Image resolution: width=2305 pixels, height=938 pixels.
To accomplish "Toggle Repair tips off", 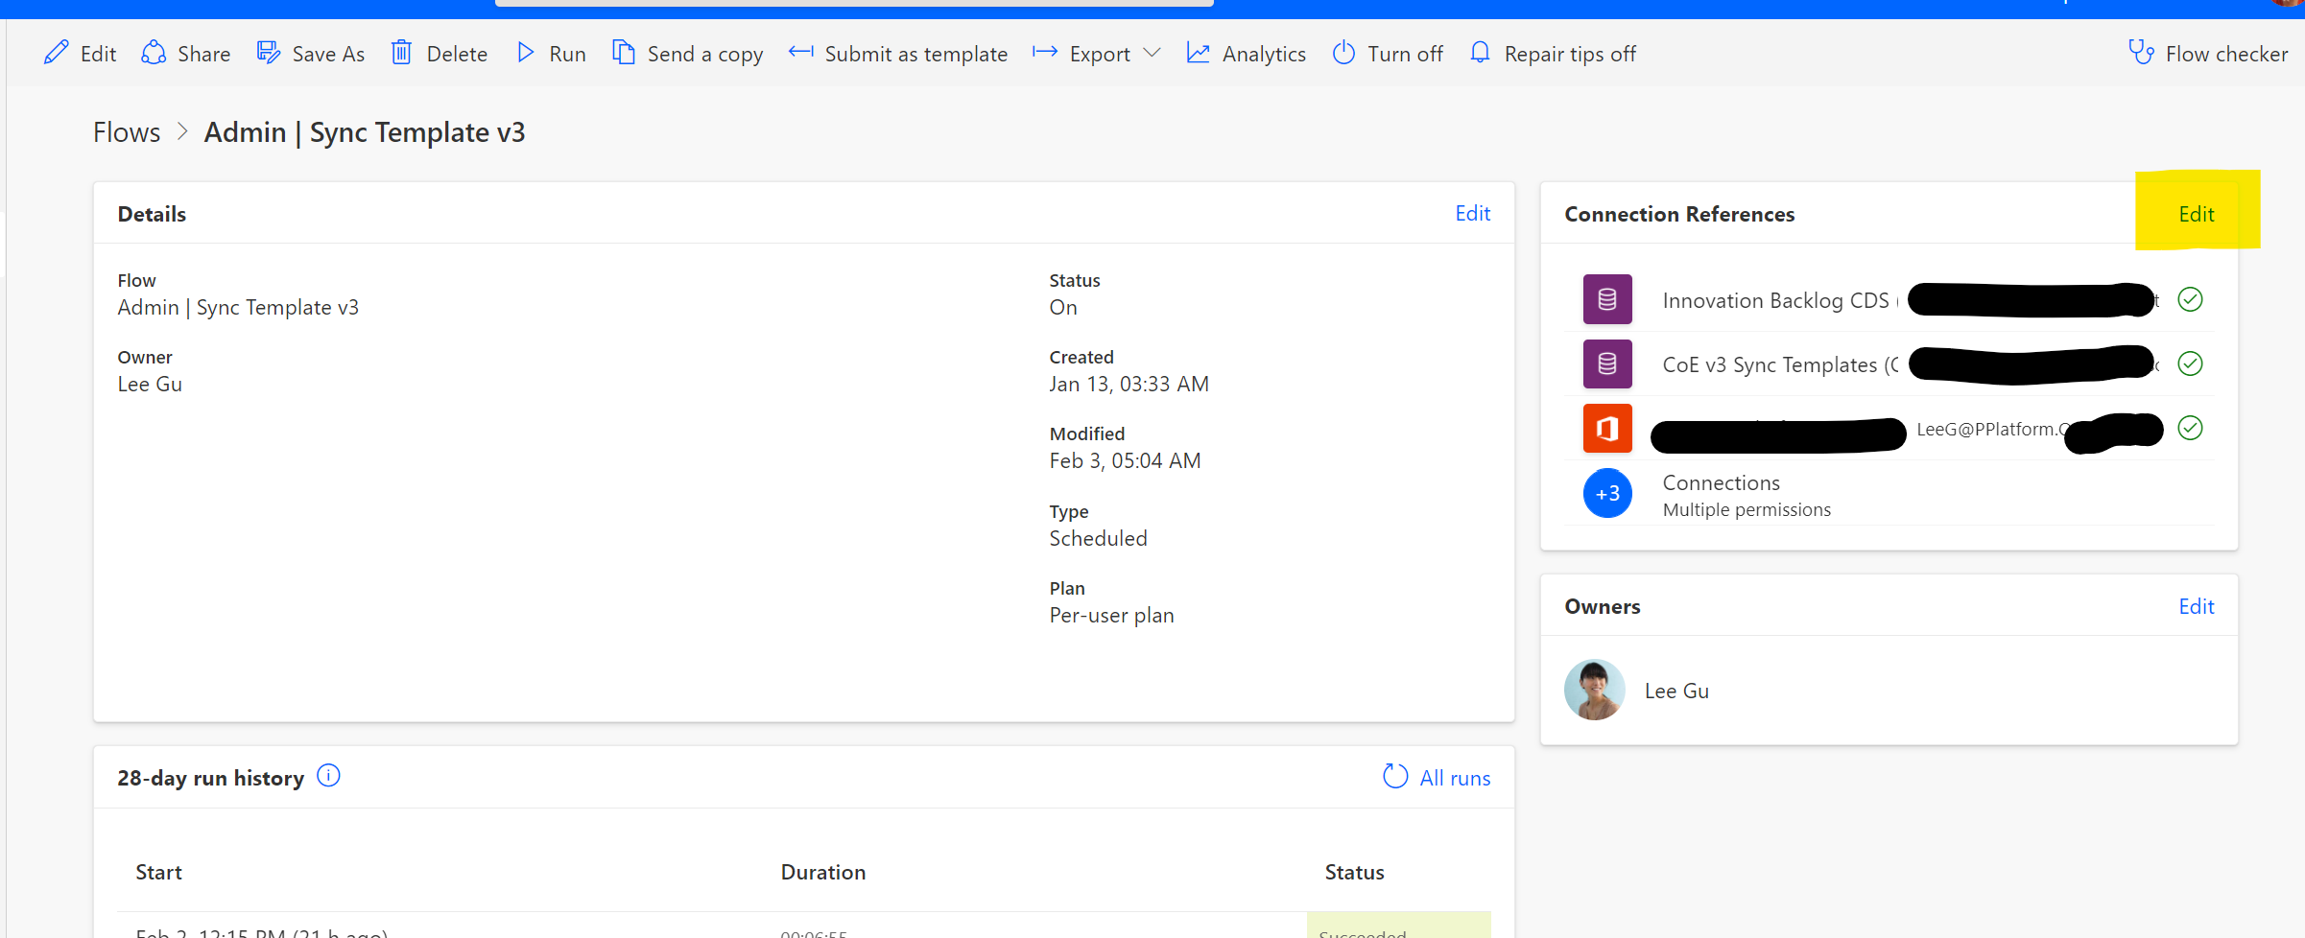I will pyautogui.click(x=1480, y=53).
